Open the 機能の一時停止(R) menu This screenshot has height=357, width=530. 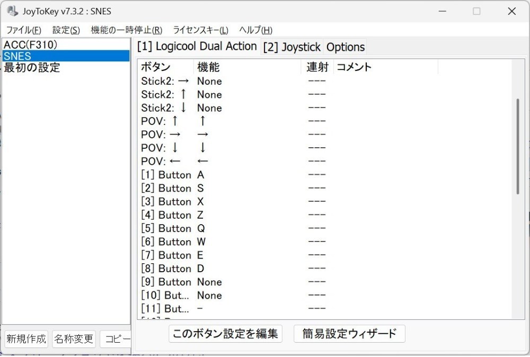tap(127, 30)
